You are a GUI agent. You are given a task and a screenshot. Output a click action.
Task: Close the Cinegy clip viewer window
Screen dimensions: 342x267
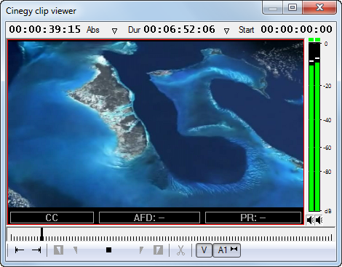point(319,8)
